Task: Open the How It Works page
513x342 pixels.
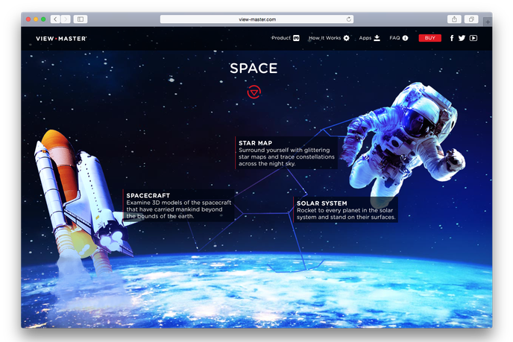Action: coord(329,38)
